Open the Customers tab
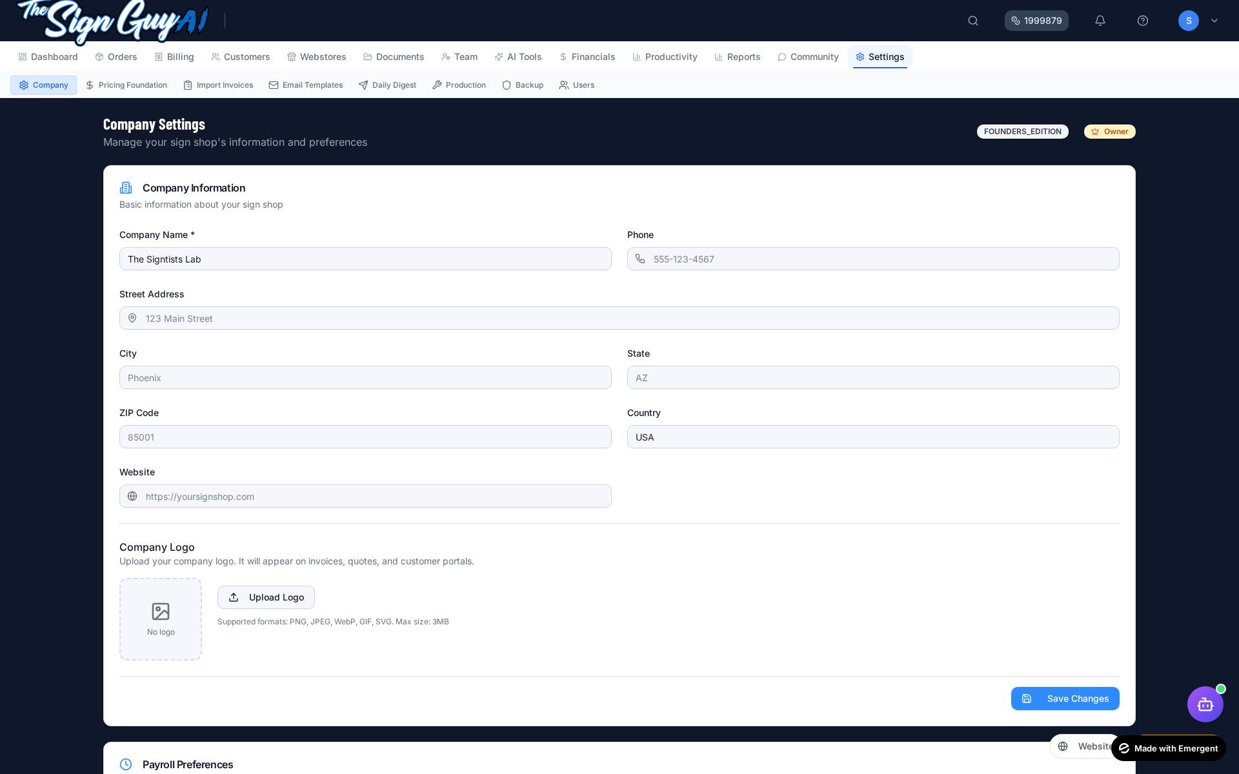Viewport: 1239px width, 774px height. [x=241, y=57]
